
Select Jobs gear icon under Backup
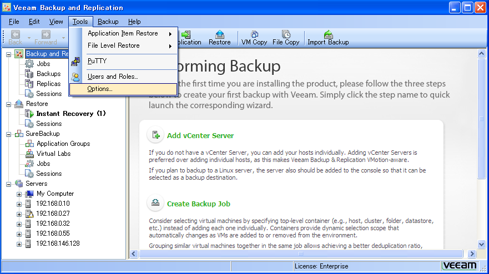tap(29, 64)
